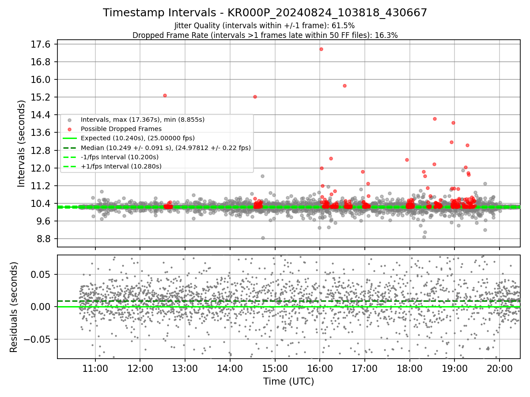The width and height of the screenshot is (530, 397).
Task: Click the 15:00 x-axis tick label
Action: tap(275, 369)
